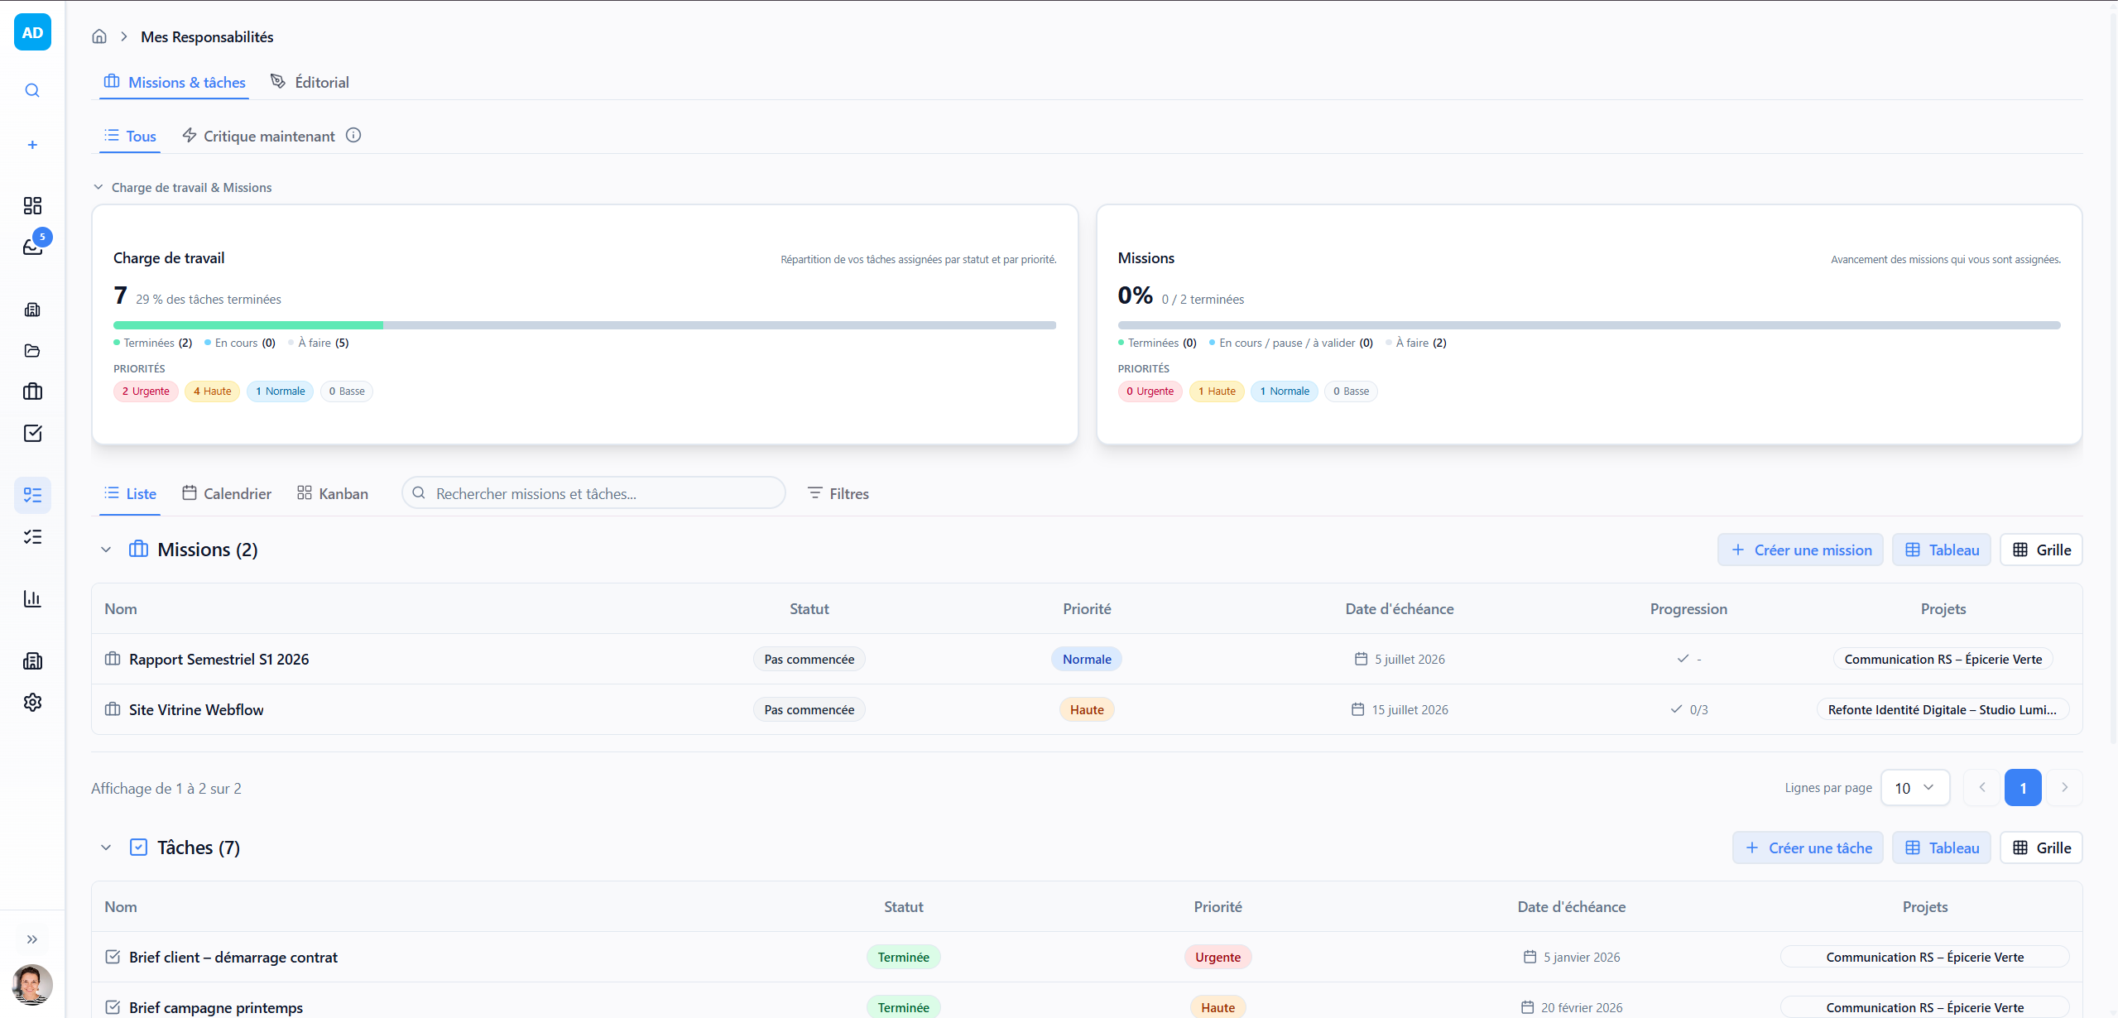
Task: Expand the sidebar with double chevron
Action: 32,939
